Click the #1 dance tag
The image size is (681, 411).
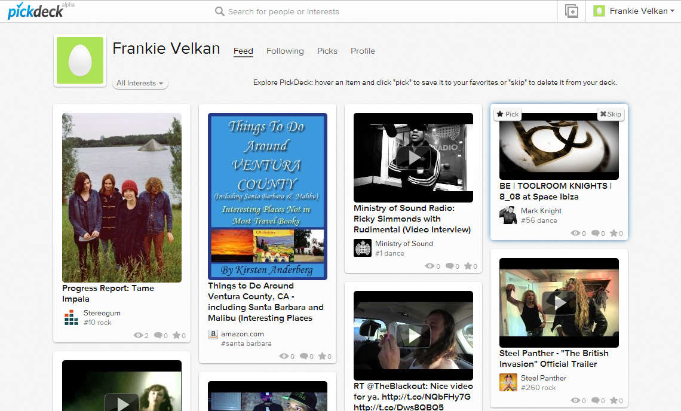coord(389,253)
